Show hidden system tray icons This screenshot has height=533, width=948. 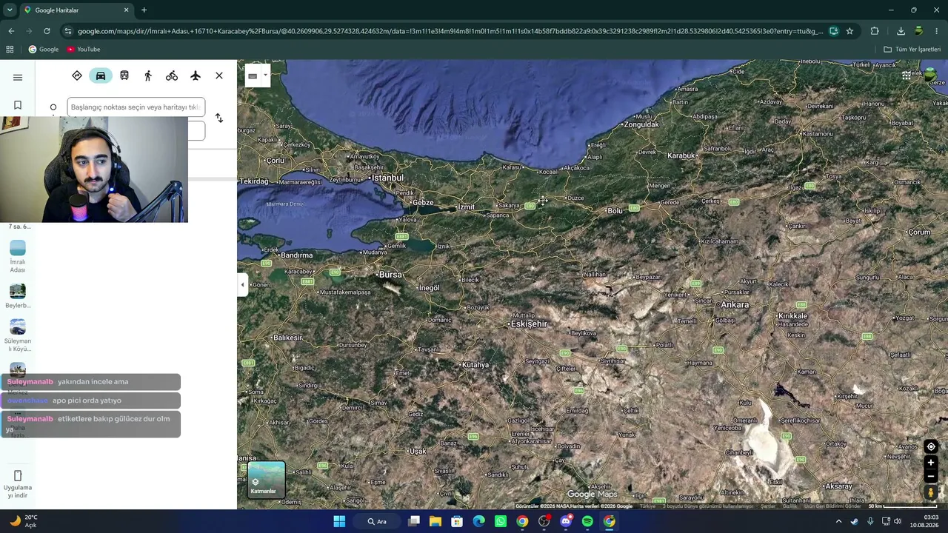pos(838,521)
